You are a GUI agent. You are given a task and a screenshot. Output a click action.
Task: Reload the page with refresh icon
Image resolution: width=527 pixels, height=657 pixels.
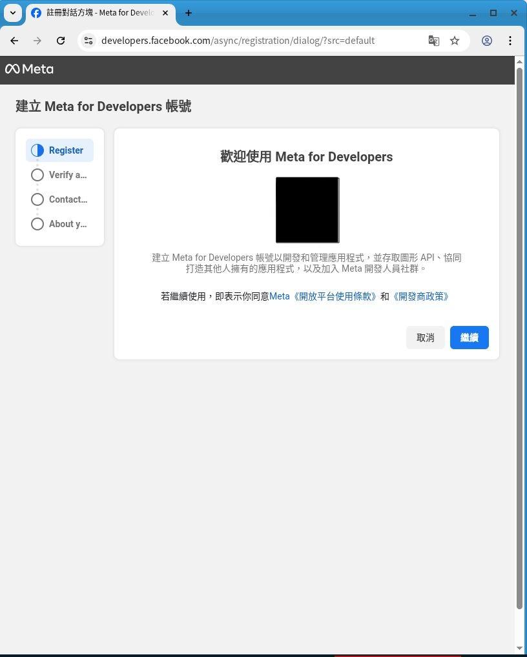61,41
